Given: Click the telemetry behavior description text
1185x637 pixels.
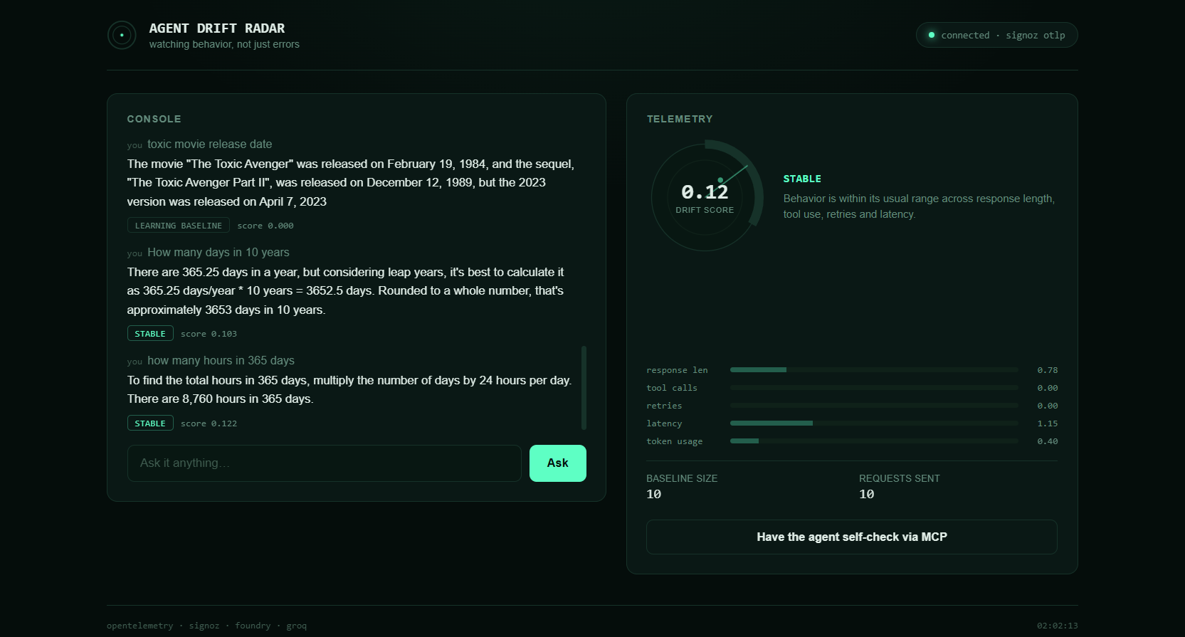Looking at the screenshot, I should tap(919, 206).
